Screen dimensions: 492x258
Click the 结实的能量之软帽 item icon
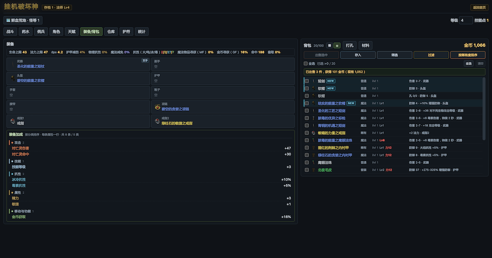[x=313, y=103]
